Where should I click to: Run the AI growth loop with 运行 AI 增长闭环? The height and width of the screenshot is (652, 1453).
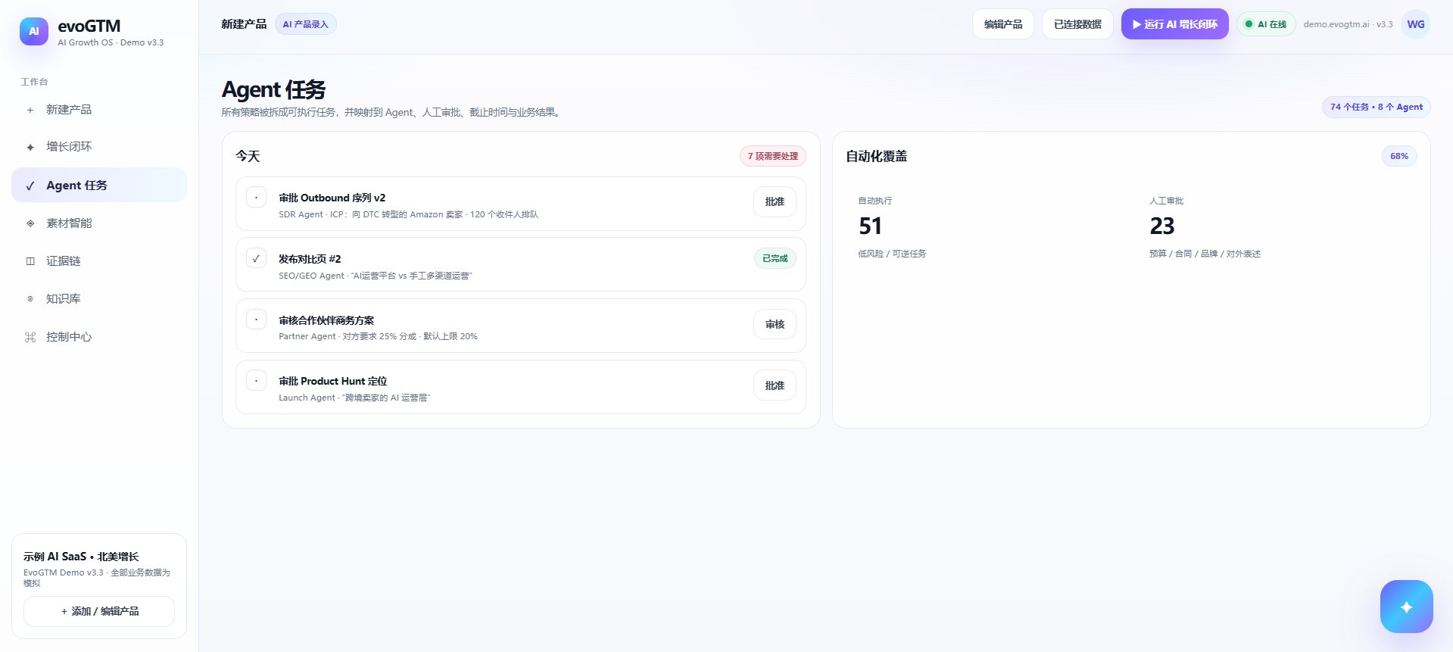pos(1175,24)
